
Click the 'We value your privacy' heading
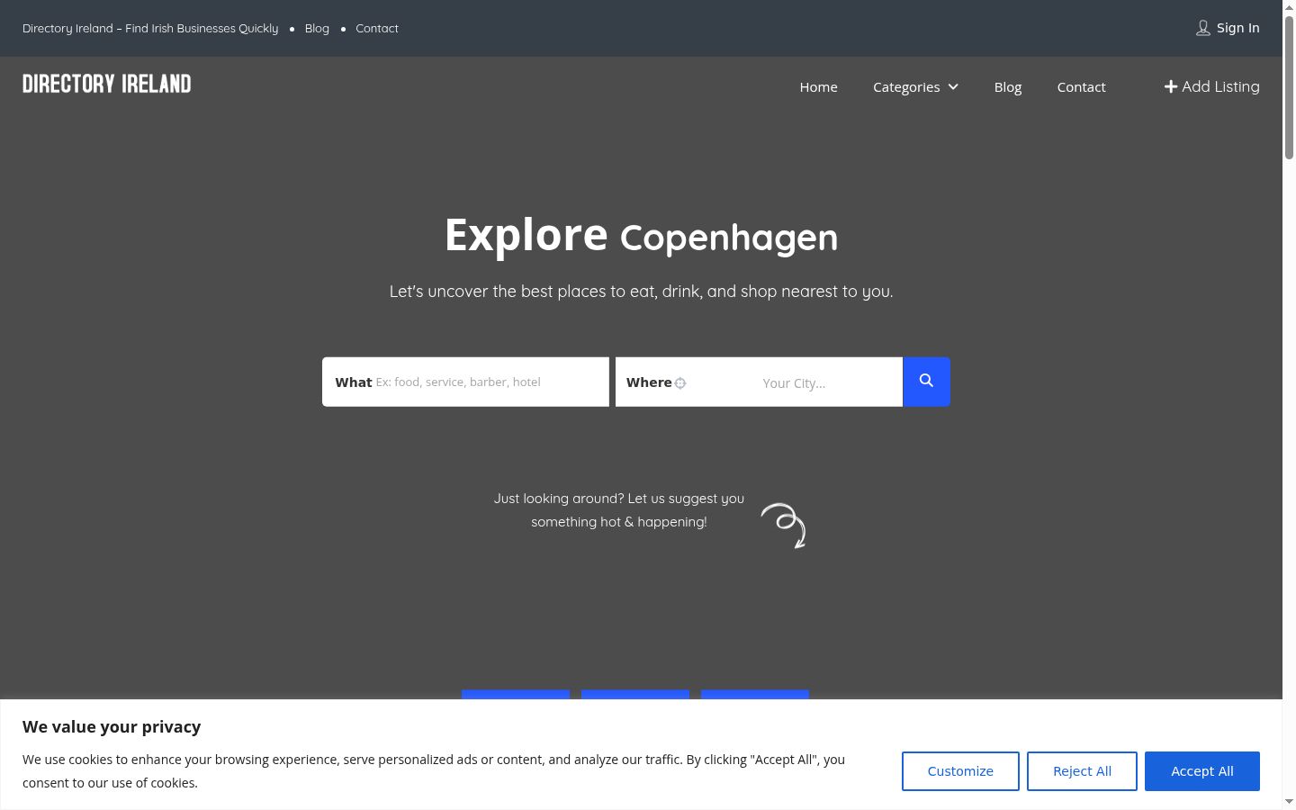pyautogui.click(x=112, y=726)
